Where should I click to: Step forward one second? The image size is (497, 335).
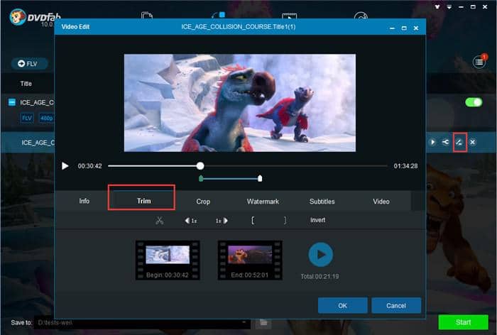pyautogui.click(x=222, y=220)
